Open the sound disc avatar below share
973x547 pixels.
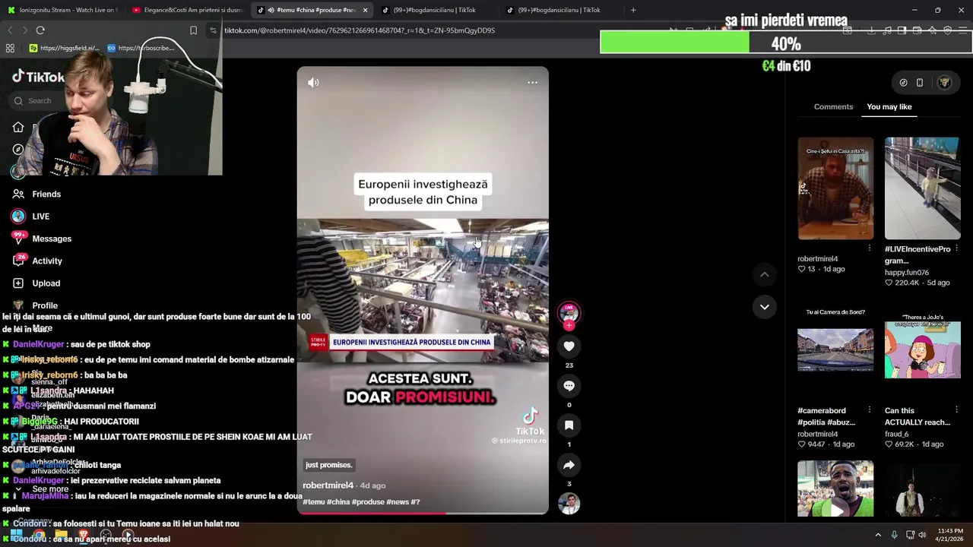[x=569, y=503]
